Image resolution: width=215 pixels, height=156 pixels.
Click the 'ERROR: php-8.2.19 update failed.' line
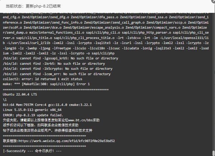33,115
